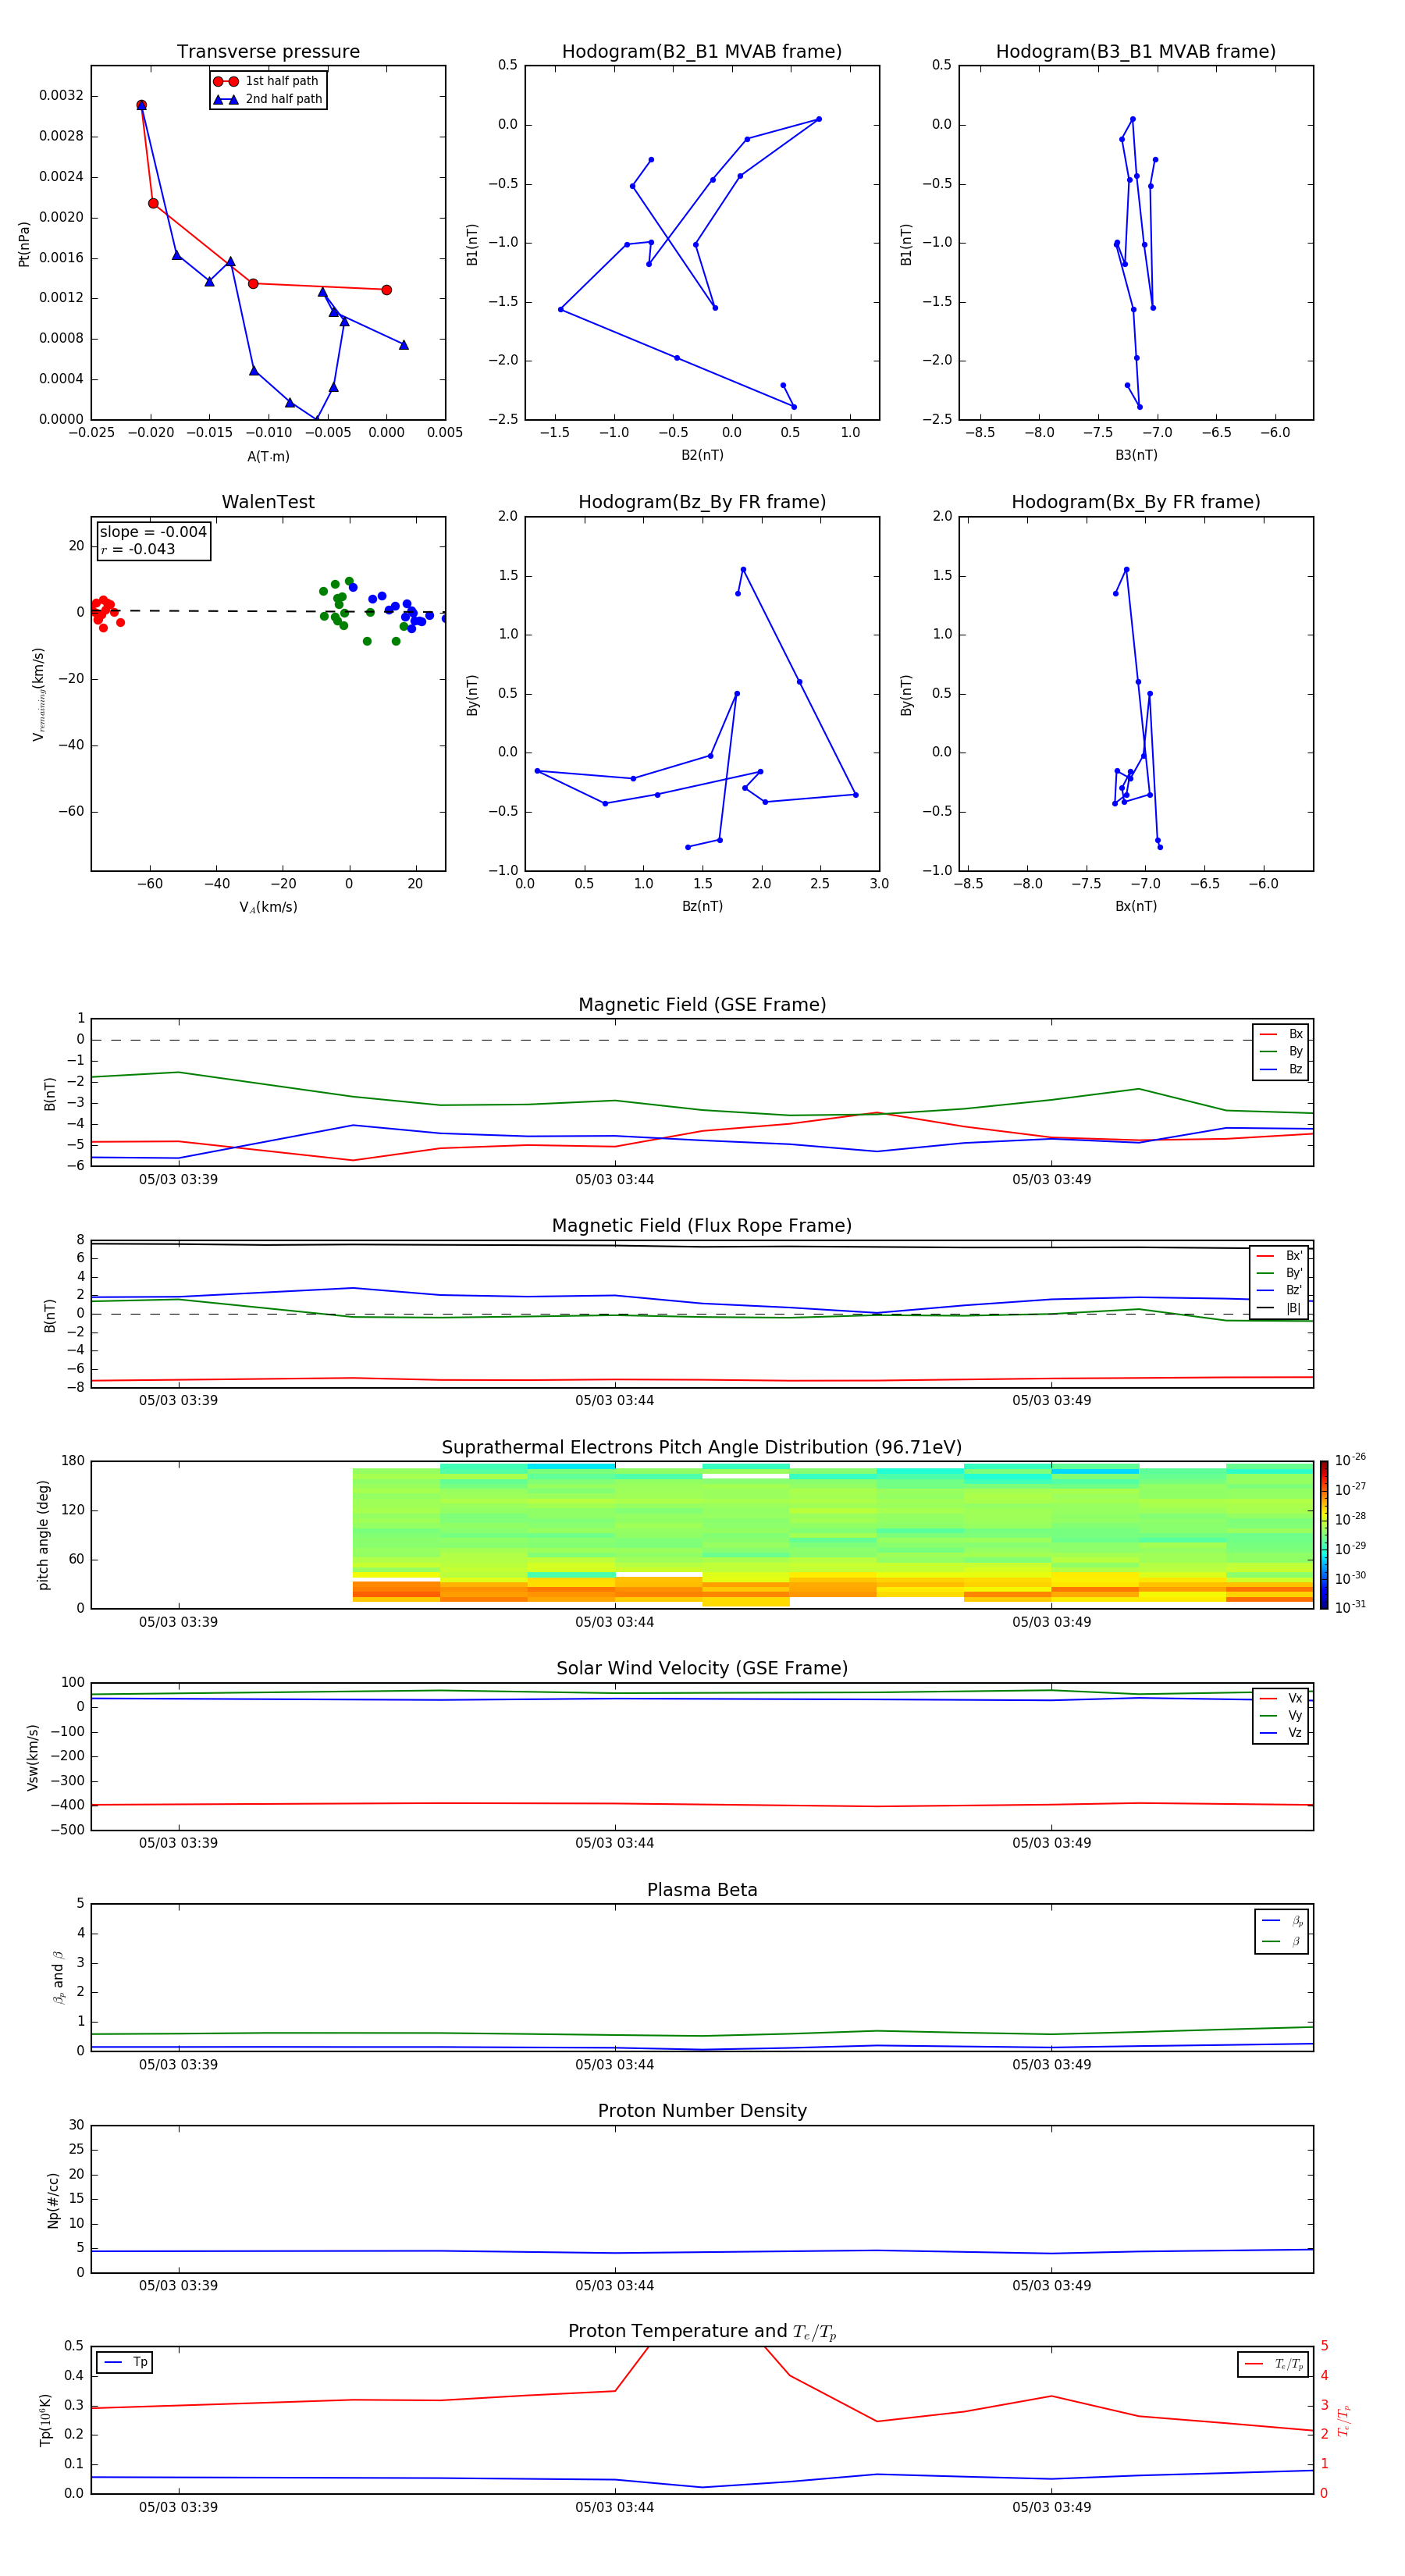1405x2576 pixels.
Task: Click the topmost red circle in Transverse pressure
Action: pyautogui.click(x=141, y=105)
